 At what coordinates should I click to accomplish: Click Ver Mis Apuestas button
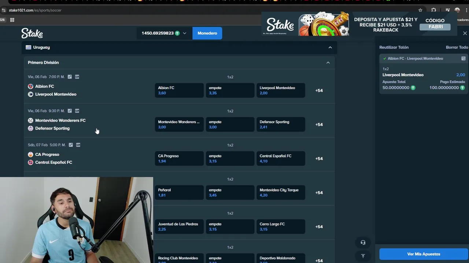click(424, 254)
